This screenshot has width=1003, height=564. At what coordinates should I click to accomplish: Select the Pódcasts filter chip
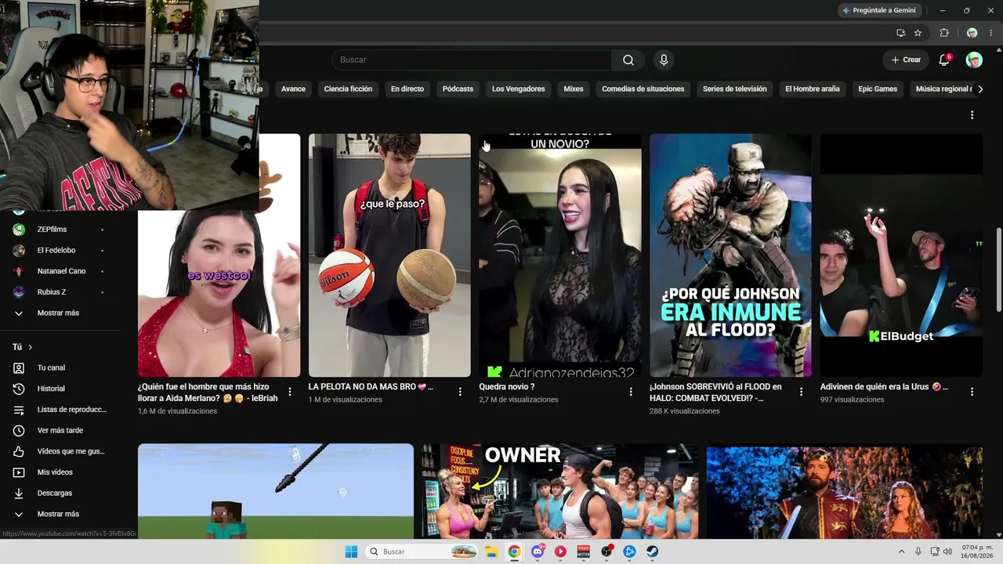point(458,89)
